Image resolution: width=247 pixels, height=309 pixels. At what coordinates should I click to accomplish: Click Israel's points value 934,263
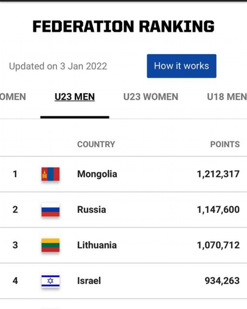click(x=222, y=281)
